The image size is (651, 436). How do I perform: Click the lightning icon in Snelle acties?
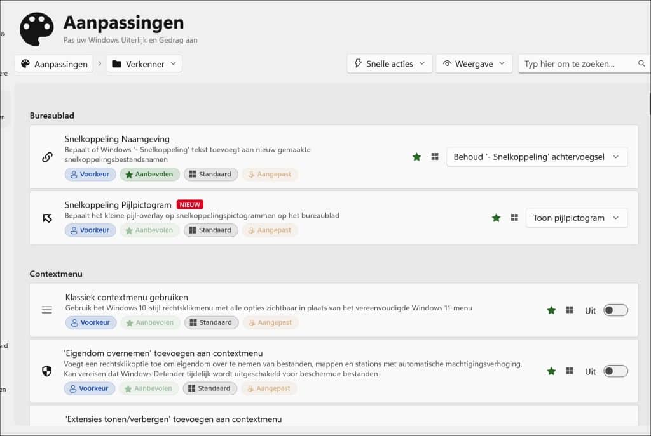point(358,63)
